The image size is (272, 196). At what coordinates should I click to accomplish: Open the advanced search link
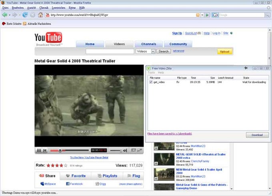(x=178, y=51)
